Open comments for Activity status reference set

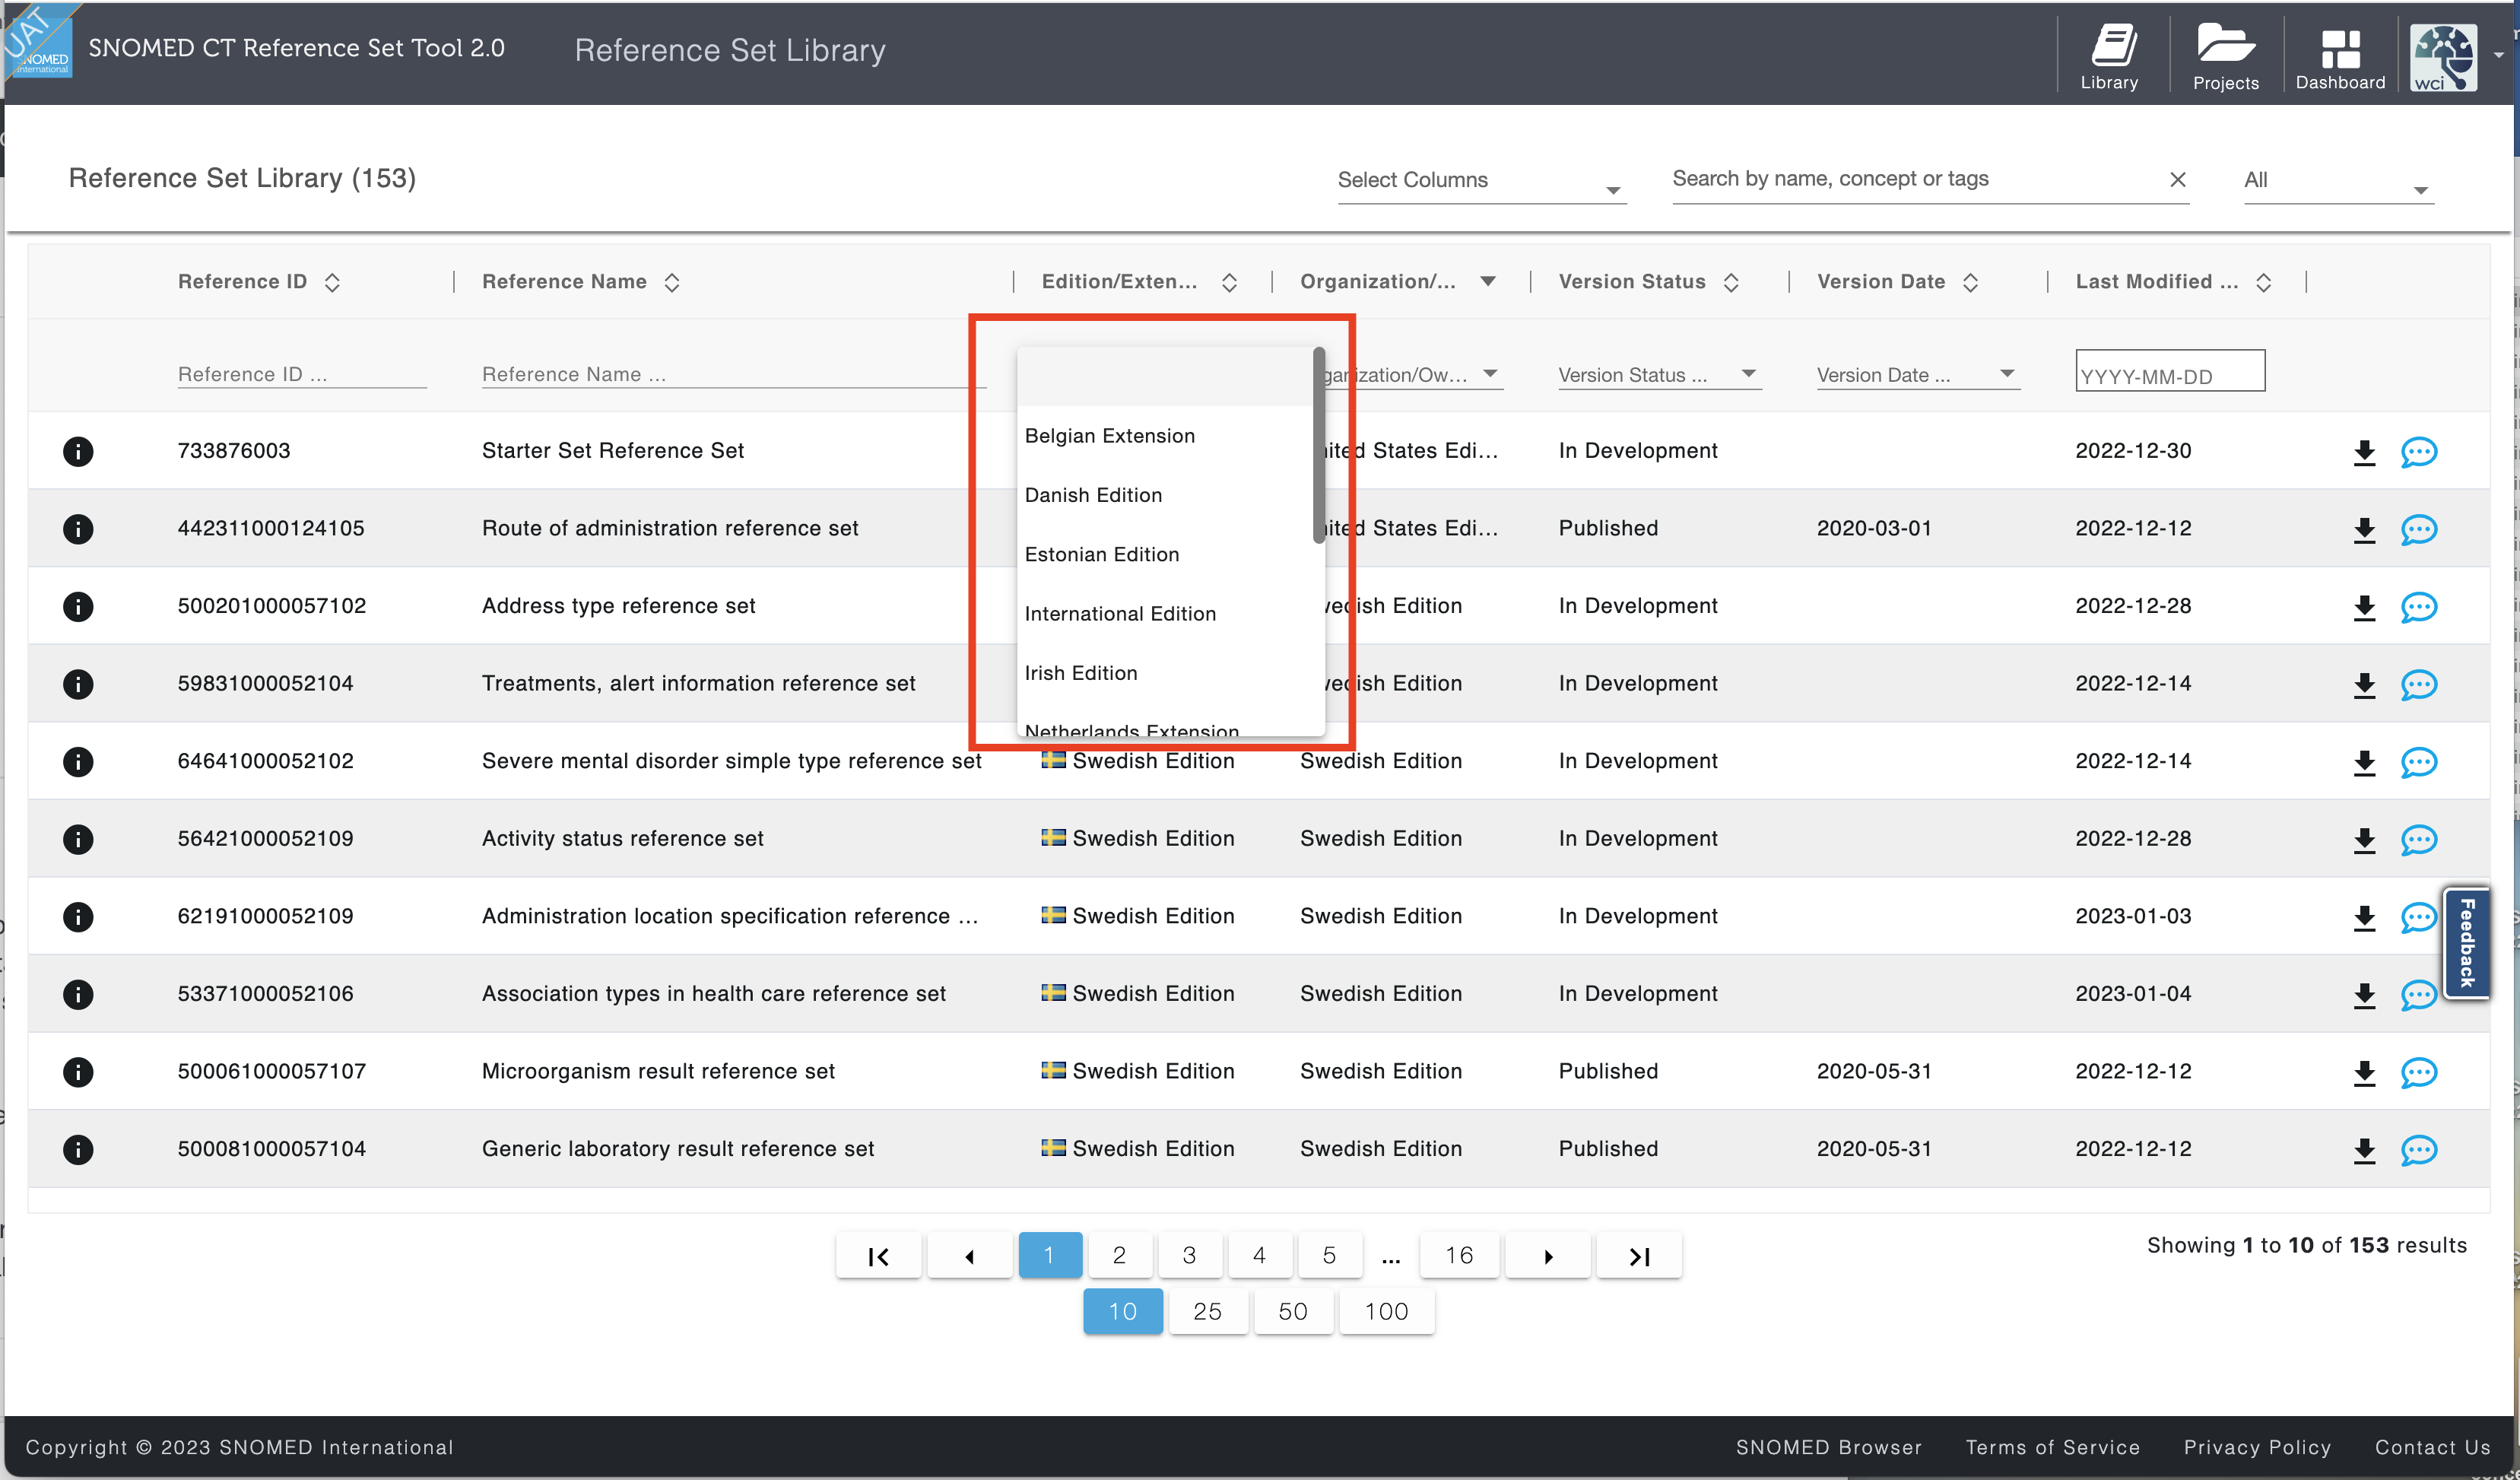tap(2418, 840)
